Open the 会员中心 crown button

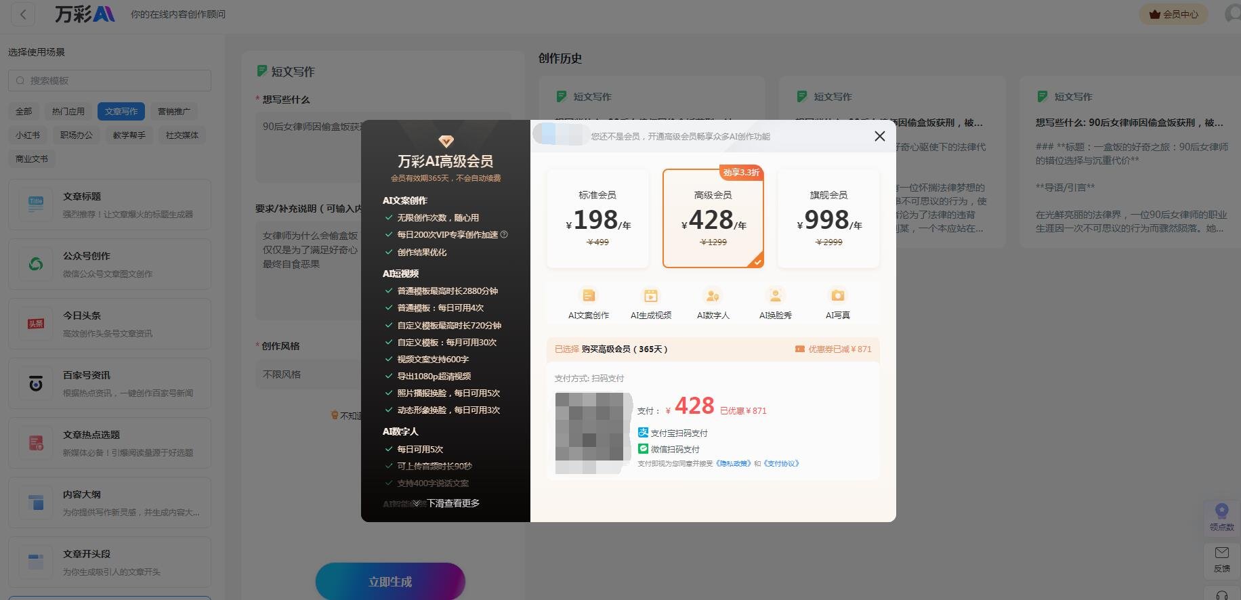[1174, 14]
